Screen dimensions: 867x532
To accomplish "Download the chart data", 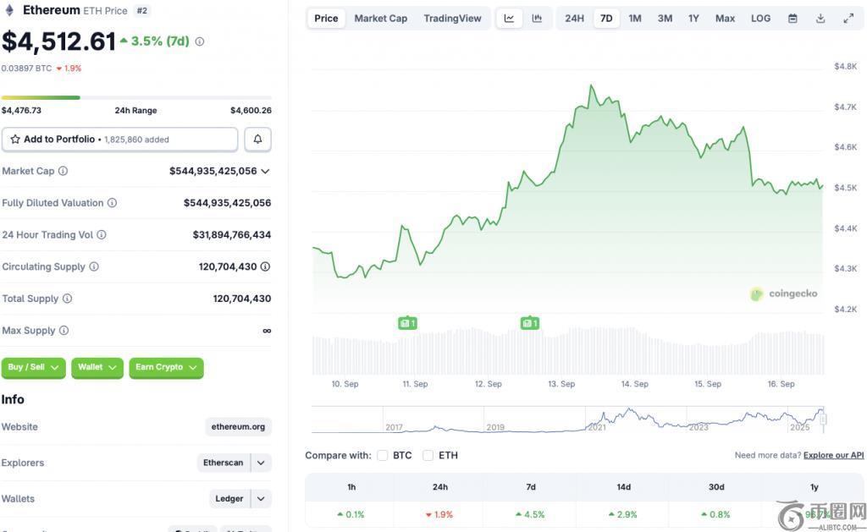I will [820, 19].
